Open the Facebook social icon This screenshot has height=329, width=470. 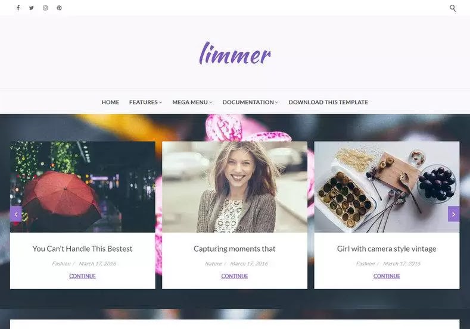click(x=18, y=8)
